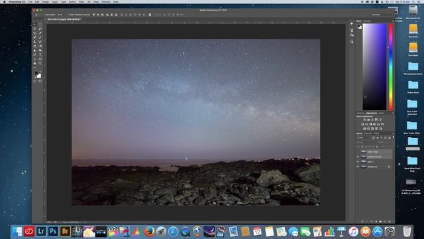Open the Group dropdown in options bar
The height and width of the screenshot is (239, 424).
click(x=62, y=15)
